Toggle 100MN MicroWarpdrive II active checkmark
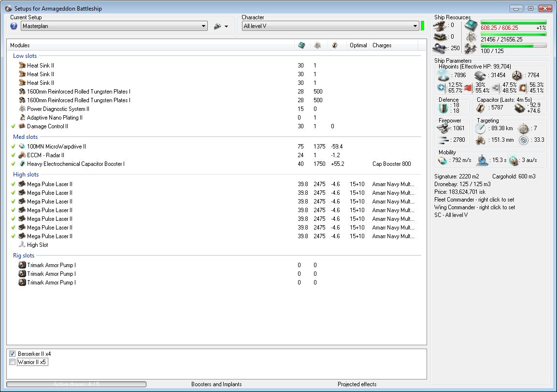 (x=14, y=147)
